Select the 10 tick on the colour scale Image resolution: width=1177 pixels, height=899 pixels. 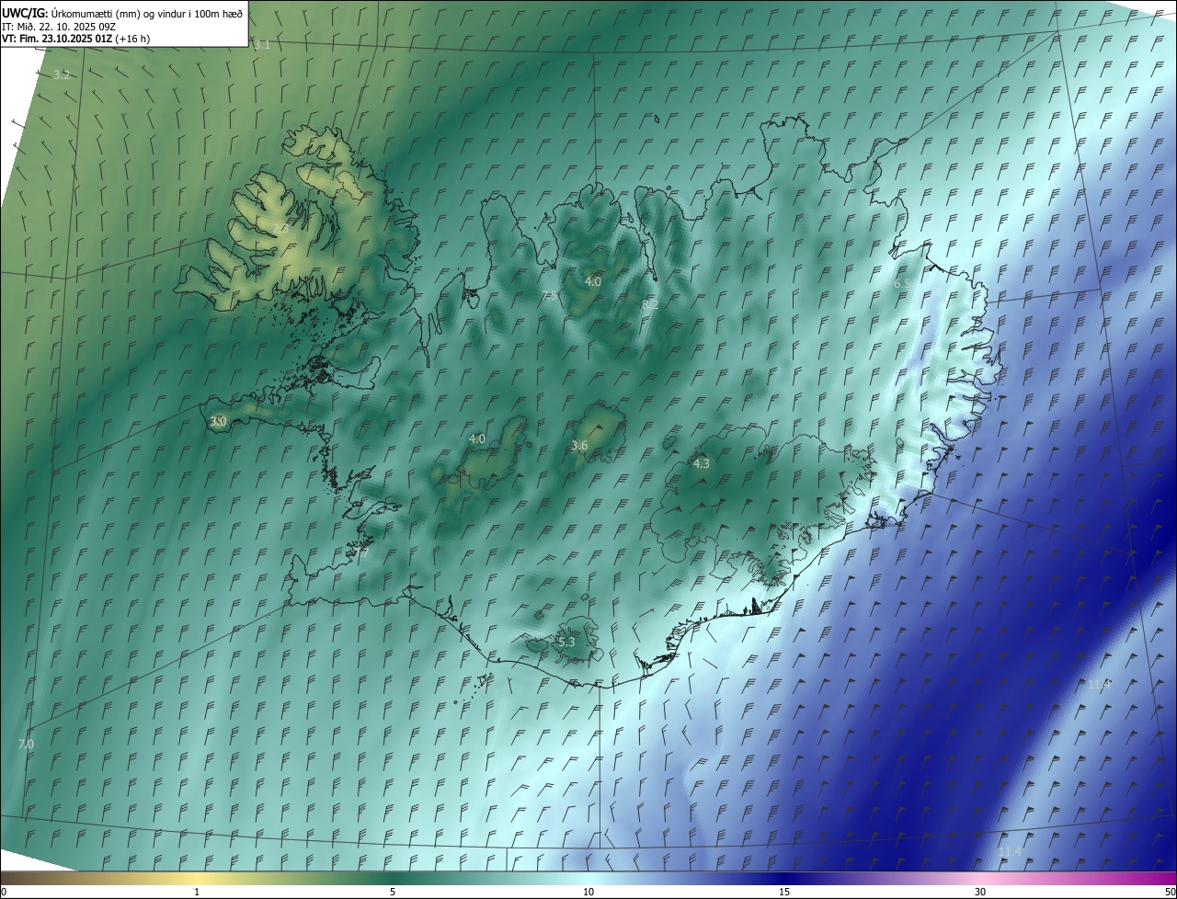(588, 892)
